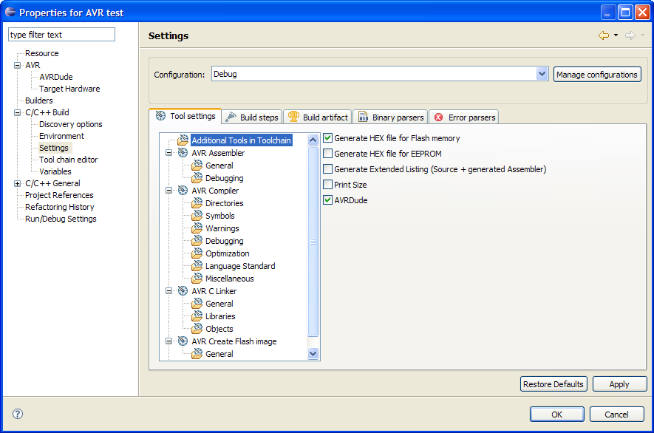Click the Additional Tools in Toolchain icon
Image resolution: width=654 pixels, height=433 pixels.
tap(183, 140)
